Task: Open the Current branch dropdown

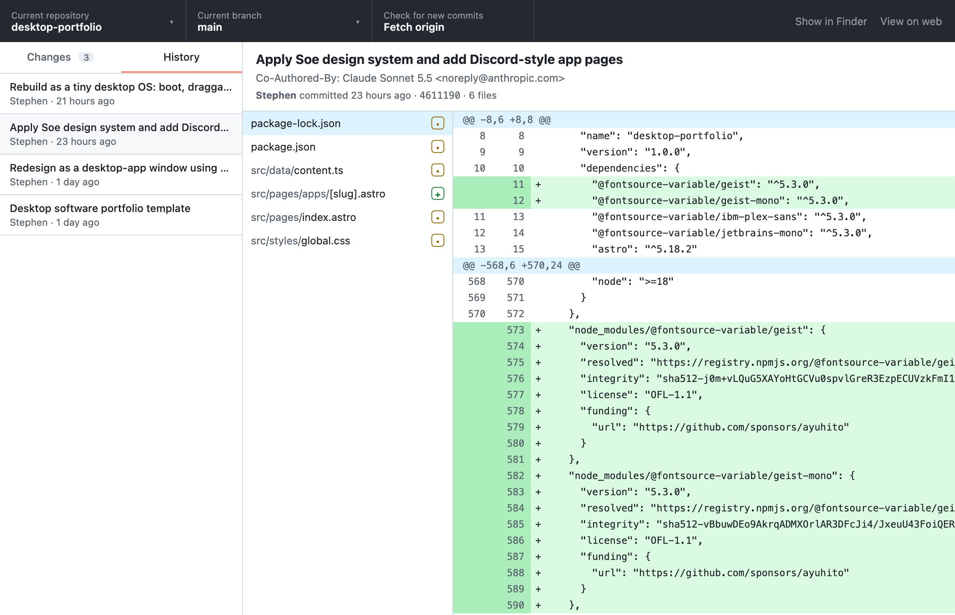Action: point(279,21)
